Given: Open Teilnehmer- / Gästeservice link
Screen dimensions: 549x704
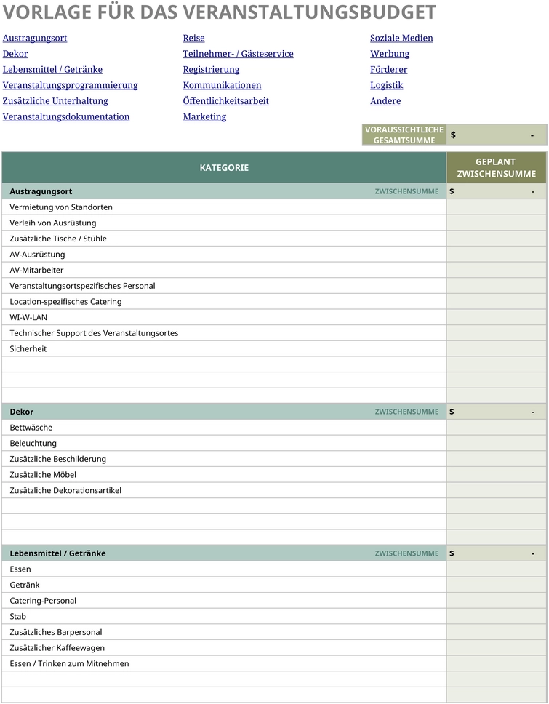Looking at the screenshot, I should tap(239, 54).
